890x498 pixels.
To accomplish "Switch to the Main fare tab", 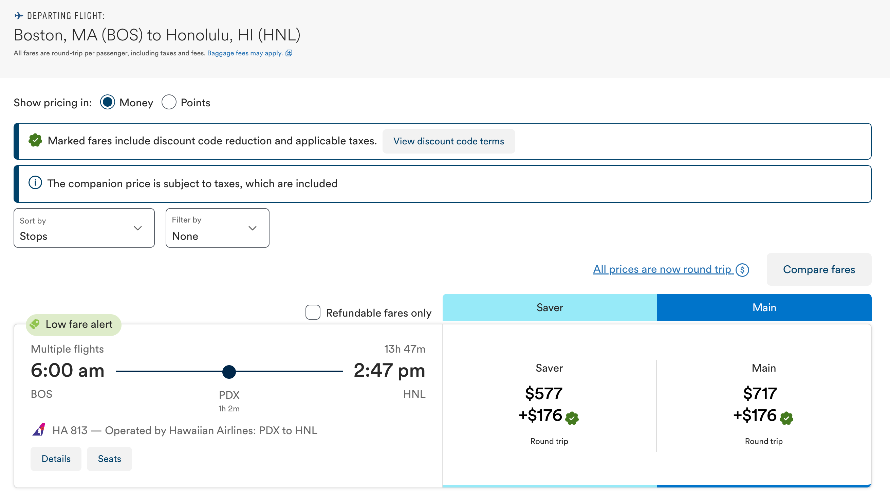I will click(764, 307).
